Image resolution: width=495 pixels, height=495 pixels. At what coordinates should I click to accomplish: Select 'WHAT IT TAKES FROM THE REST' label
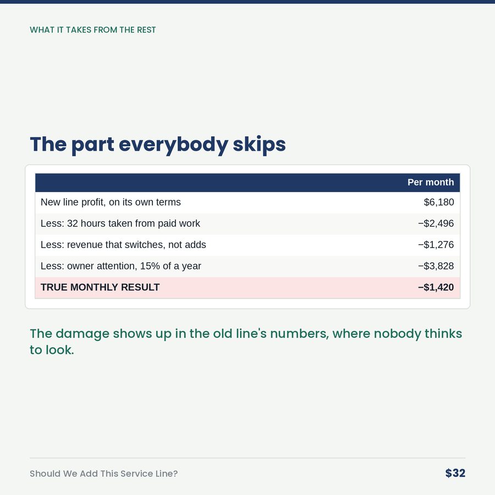[x=93, y=30]
